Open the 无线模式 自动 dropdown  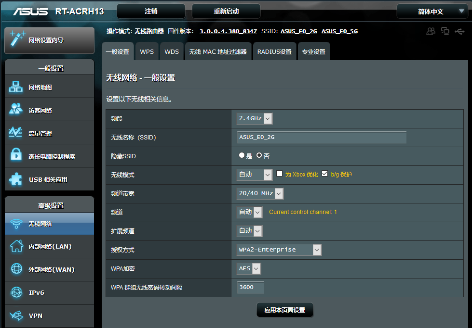pos(255,175)
